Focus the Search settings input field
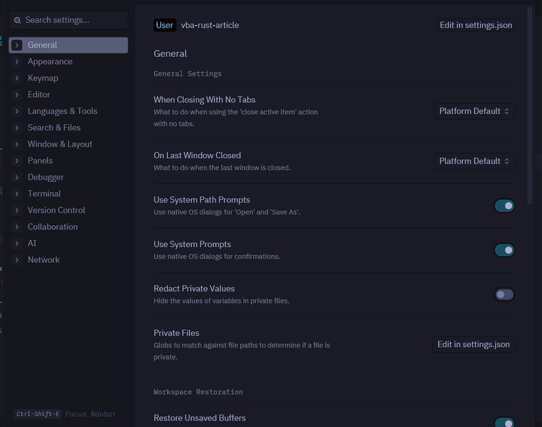This screenshot has height=427, width=542. (72, 20)
